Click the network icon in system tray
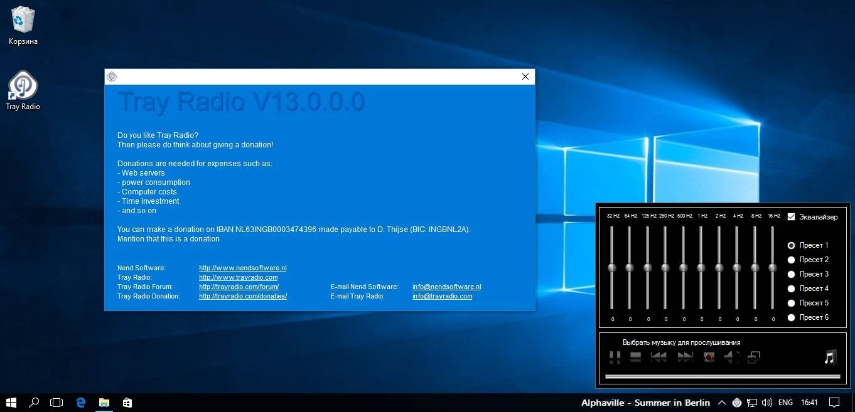Viewport: 855px width, 412px height. coord(752,403)
